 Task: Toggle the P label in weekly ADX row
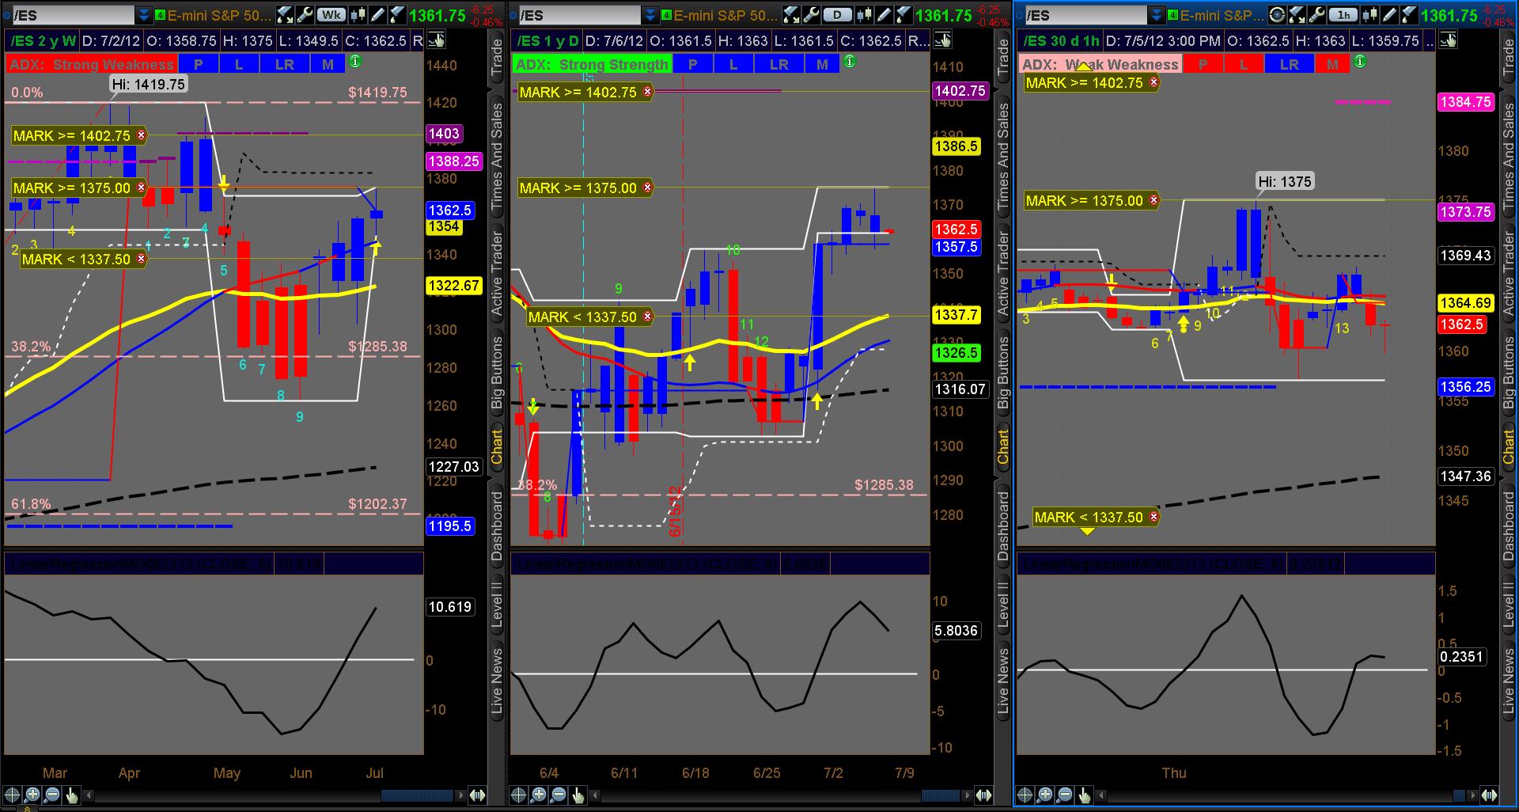click(199, 64)
